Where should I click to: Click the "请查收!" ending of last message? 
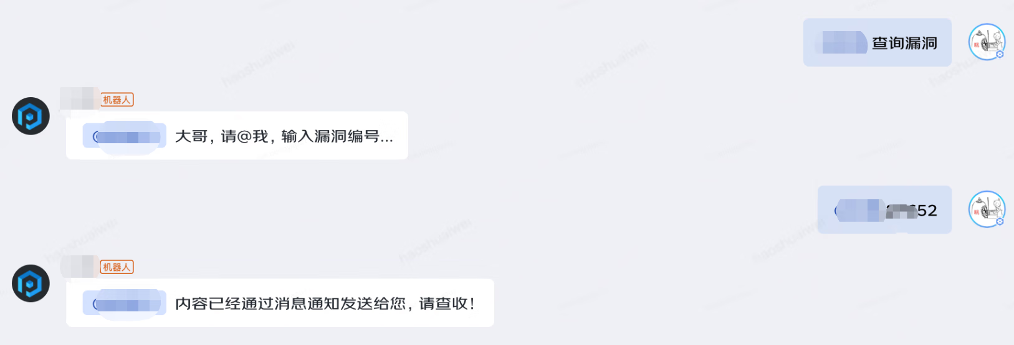pyautogui.click(x=447, y=303)
